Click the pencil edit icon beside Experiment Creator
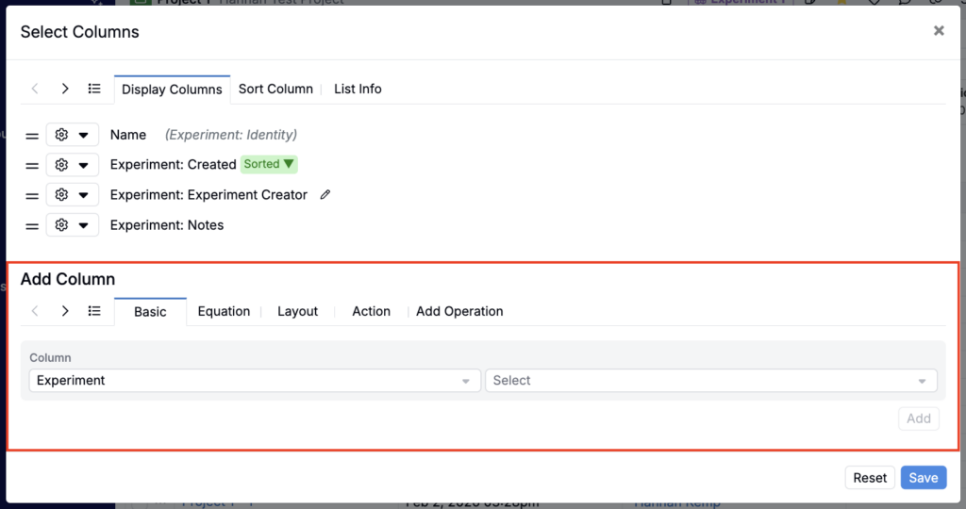 325,195
